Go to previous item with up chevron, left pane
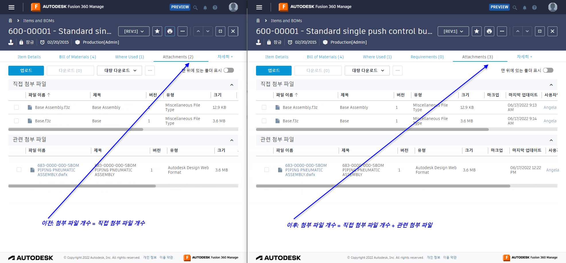The height and width of the screenshot is (263, 566). pyautogui.click(x=198, y=31)
